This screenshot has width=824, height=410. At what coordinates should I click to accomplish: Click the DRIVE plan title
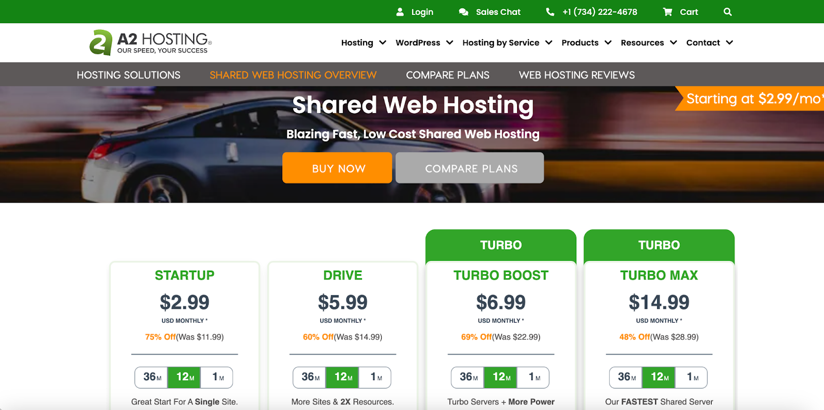coord(342,275)
